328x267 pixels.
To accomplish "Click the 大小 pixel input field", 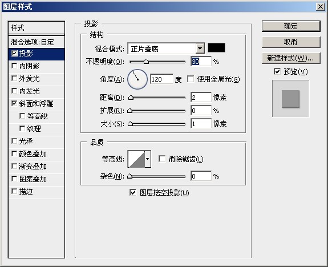I will click(x=201, y=124).
